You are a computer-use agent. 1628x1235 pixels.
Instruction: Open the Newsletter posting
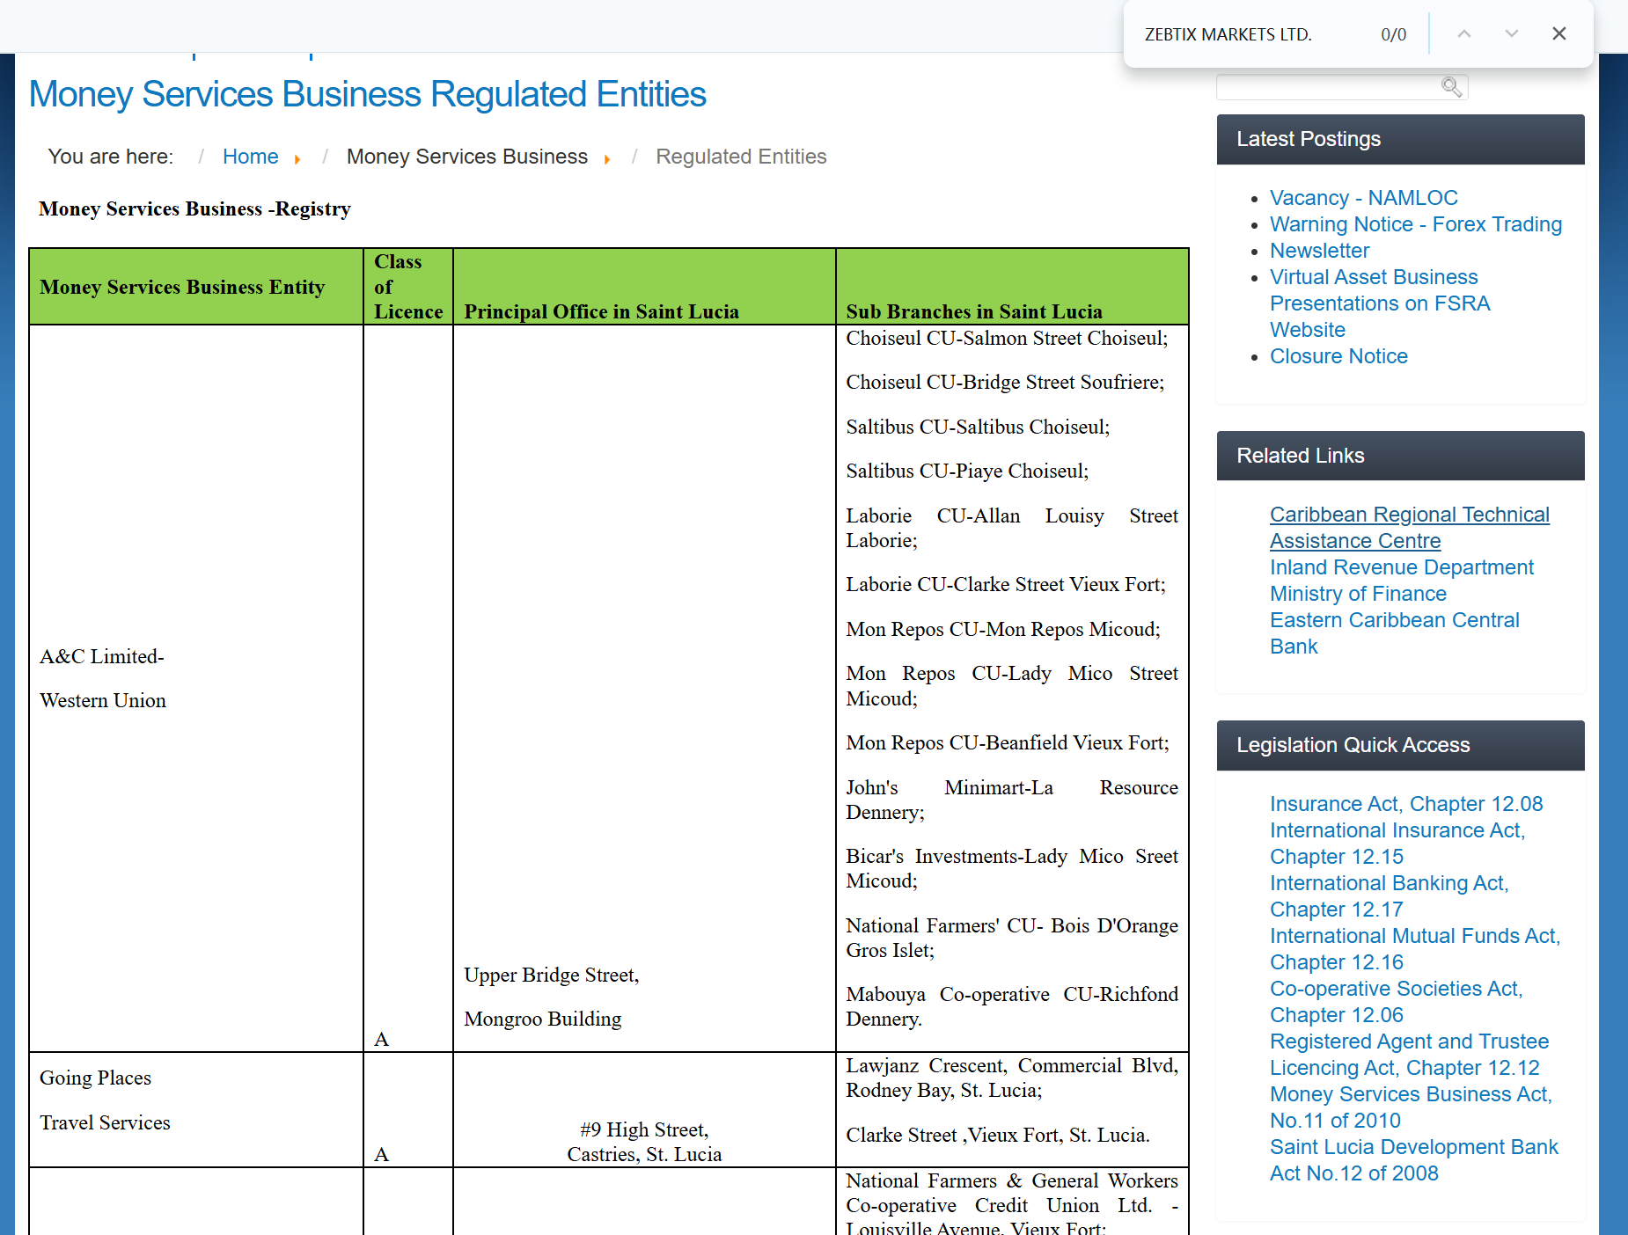click(x=1319, y=251)
